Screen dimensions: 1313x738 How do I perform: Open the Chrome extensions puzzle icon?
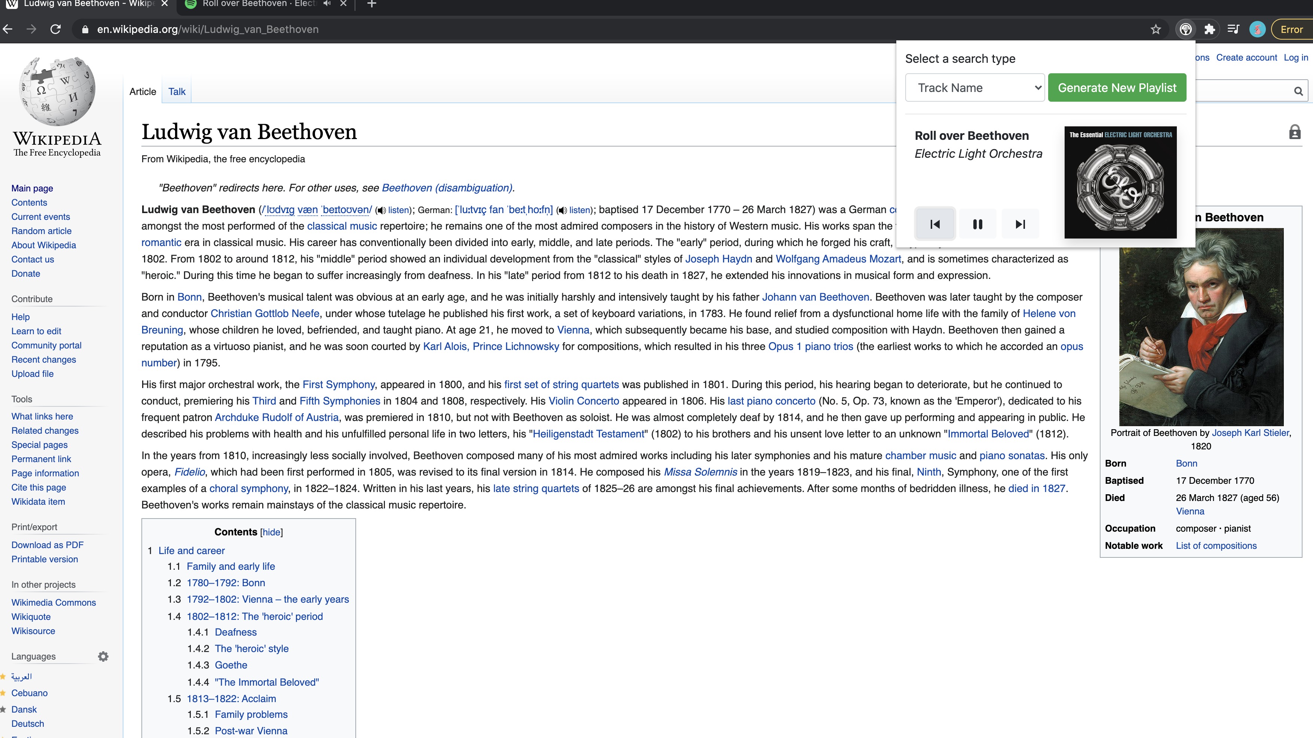coord(1209,30)
